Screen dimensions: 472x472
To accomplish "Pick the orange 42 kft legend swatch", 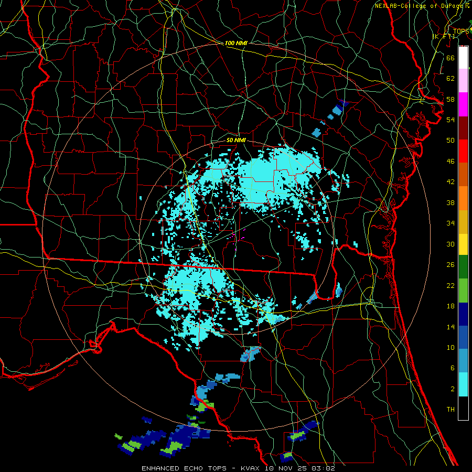I will [463, 175].
